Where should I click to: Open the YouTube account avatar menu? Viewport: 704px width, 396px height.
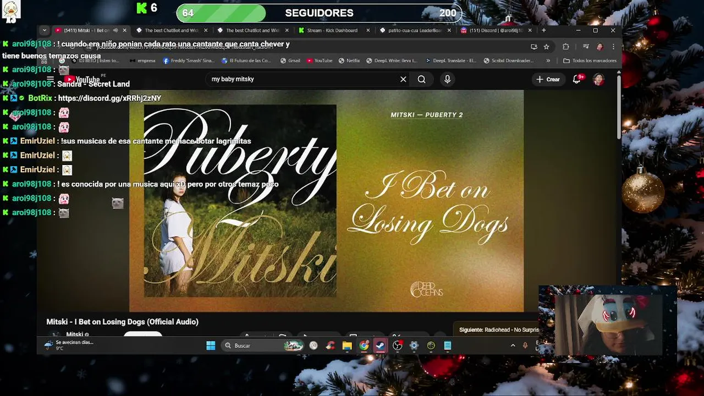pyautogui.click(x=598, y=79)
